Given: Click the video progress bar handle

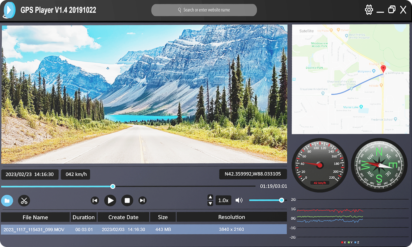Looking at the screenshot, I should [x=113, y=186].
